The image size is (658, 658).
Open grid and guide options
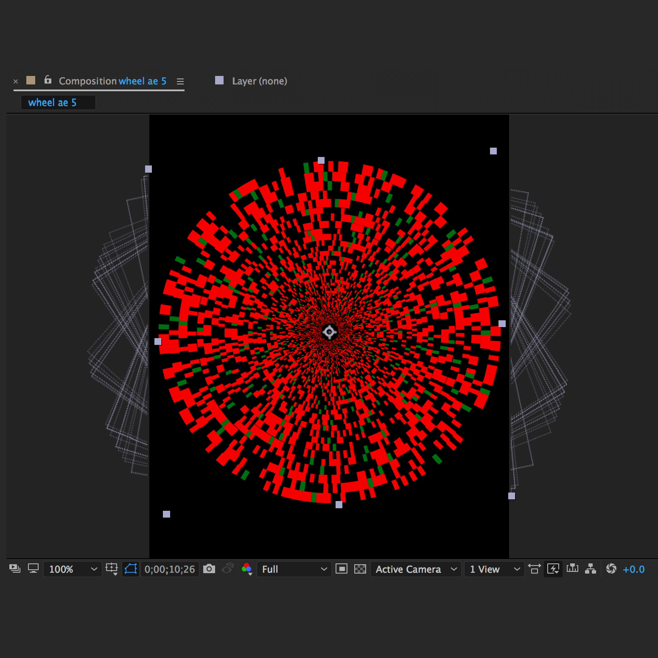(x=112, y=569)
